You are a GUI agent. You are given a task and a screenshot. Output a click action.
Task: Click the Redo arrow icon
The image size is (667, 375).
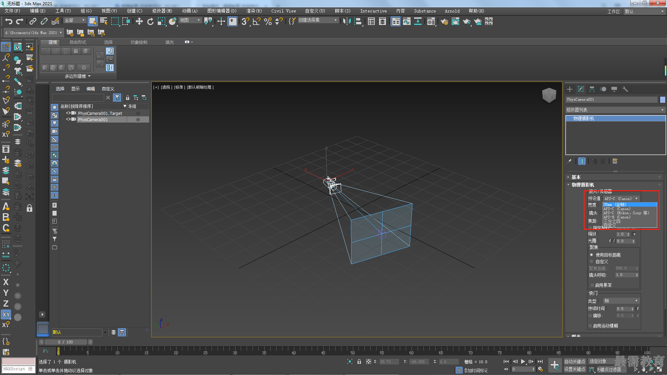point(20,22)
